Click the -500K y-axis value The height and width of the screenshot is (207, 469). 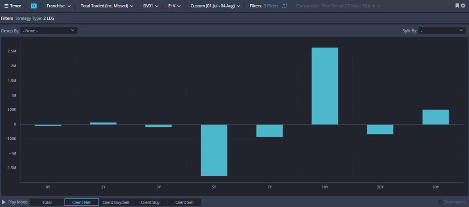(x=11, y=139)
